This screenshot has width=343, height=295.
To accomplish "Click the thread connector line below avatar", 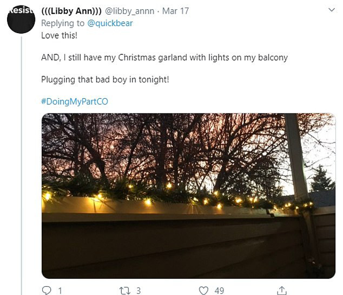I will [x=21, y=163].
